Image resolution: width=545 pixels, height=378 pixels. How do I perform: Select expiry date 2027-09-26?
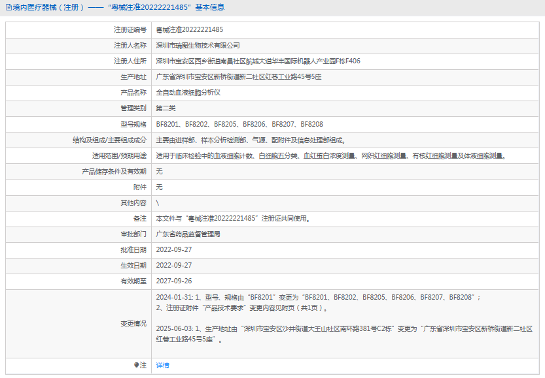click(x=174, y=281)
